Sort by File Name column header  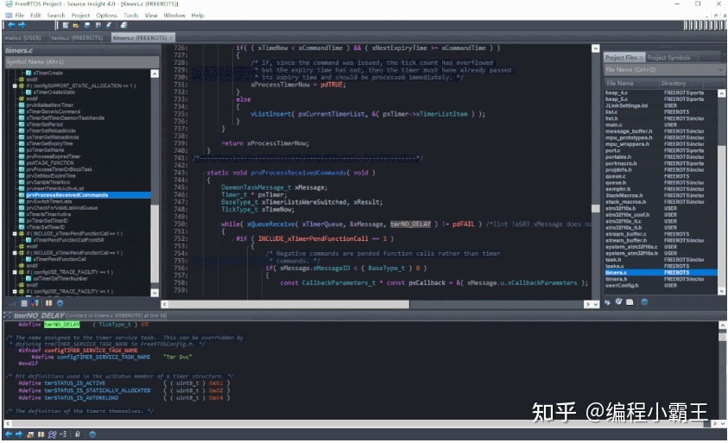631,83
